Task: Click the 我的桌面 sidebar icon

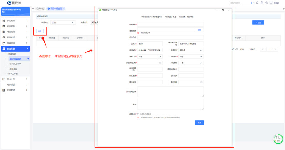Action: 4,21
